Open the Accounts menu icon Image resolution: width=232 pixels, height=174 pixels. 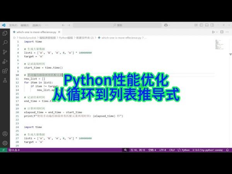5,134
